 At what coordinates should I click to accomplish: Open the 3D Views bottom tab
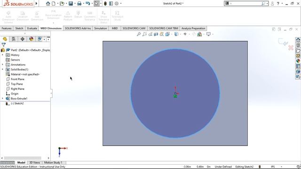tap(34, 162)
